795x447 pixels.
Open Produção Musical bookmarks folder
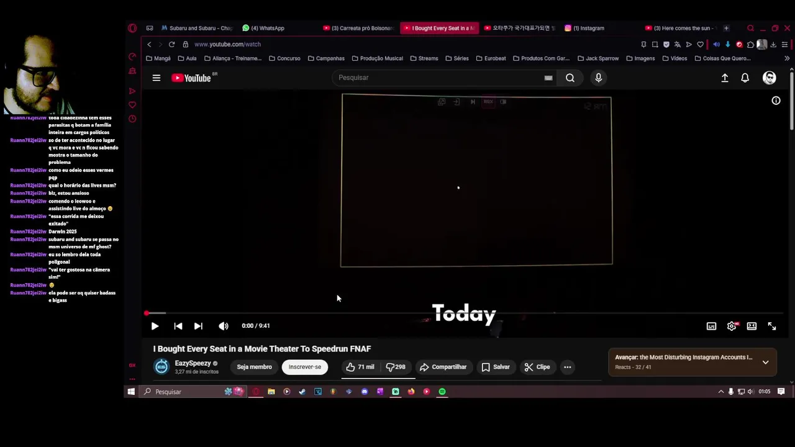click(377, 58)
